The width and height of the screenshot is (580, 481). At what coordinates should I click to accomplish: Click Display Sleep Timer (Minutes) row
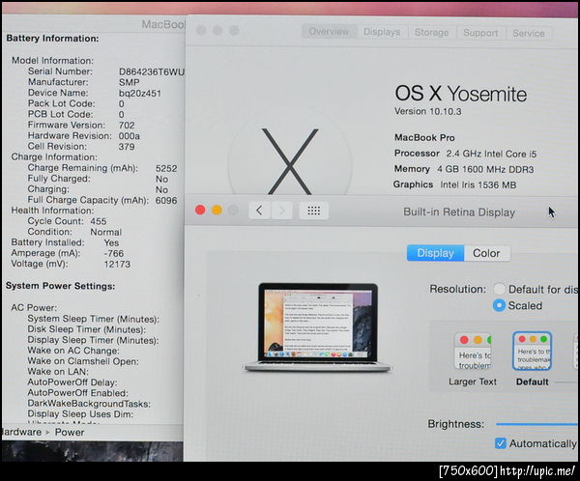click(93, 340)
